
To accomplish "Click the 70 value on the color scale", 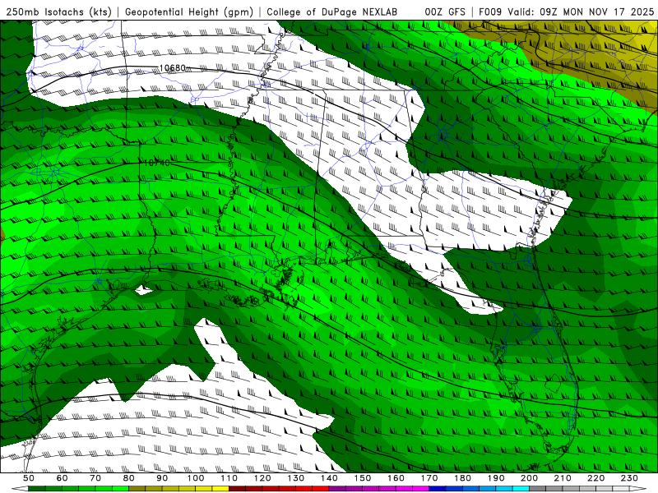I will tap(95, 478).
